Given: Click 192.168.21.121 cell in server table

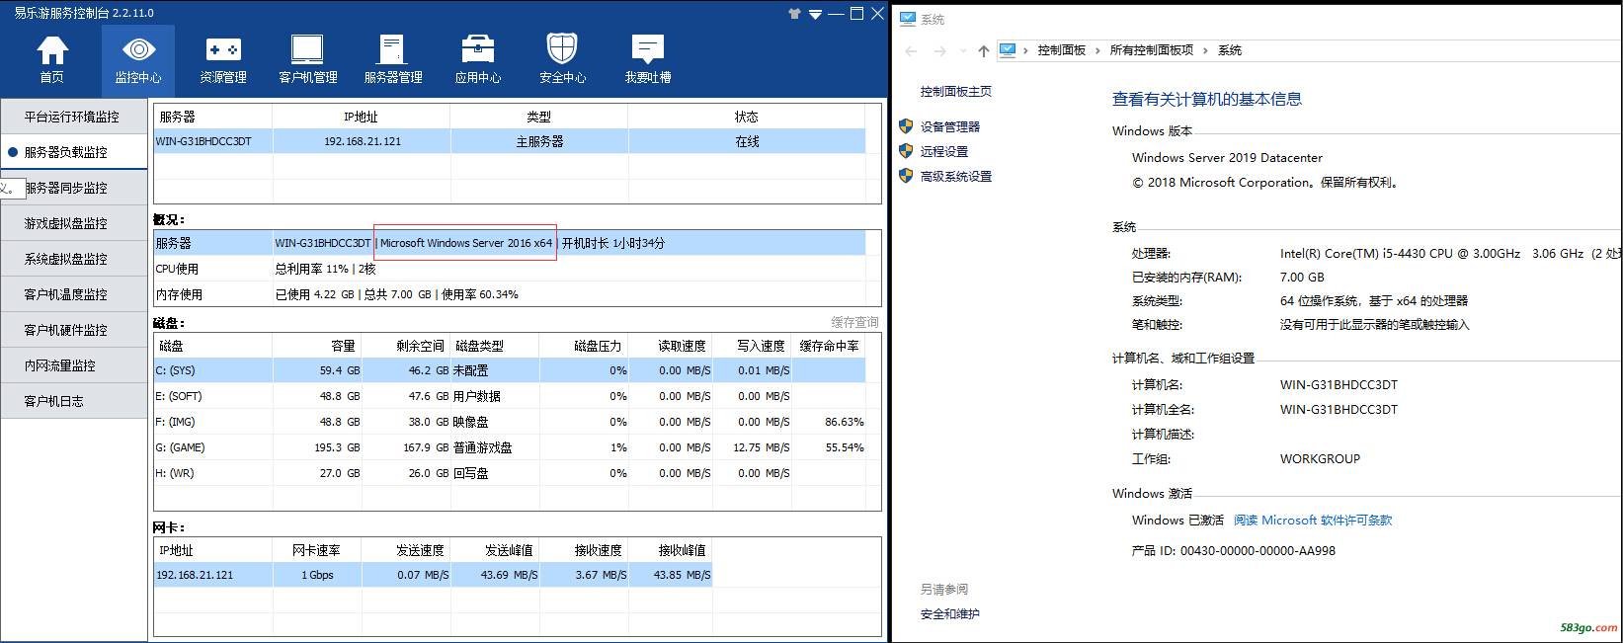Looking at the screenshot, I should point(362,141).
